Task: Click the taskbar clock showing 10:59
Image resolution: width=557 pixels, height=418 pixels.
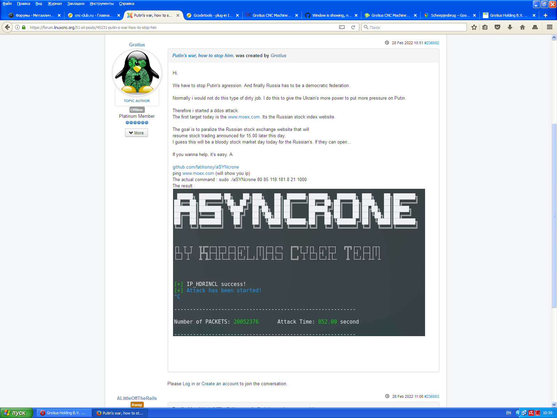Action: [x=548, y=413]
